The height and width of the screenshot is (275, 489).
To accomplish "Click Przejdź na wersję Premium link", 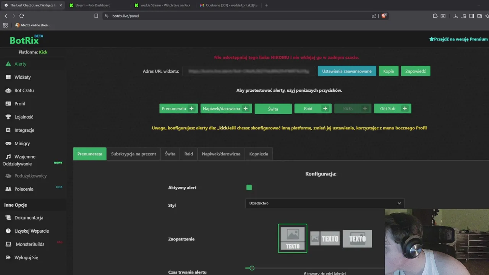I will point(458,39).
